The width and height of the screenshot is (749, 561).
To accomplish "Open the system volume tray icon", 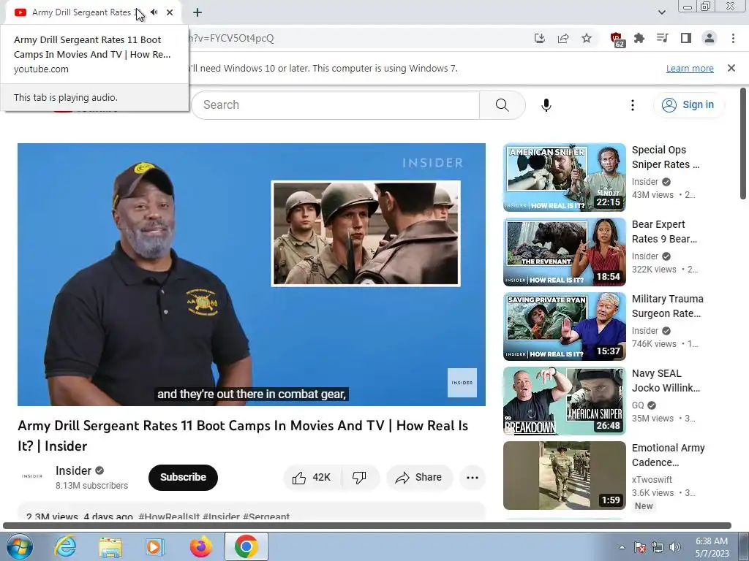I will pyautogui.click(x=675, y=547).
